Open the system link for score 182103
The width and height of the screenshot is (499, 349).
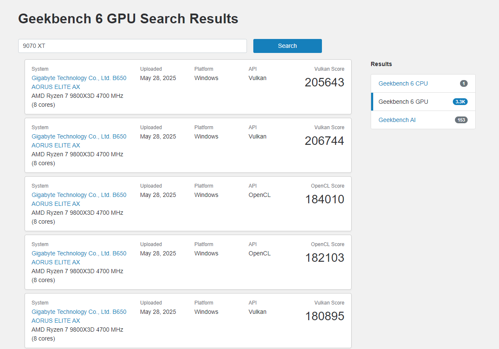(x=79, y=258)
